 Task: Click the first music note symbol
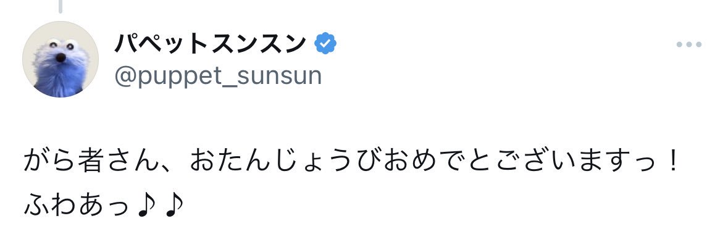[147, 204]
